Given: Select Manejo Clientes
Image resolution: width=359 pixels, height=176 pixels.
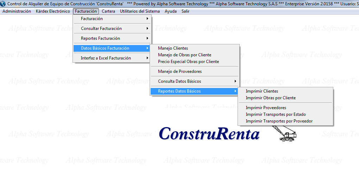Looking at the screenshot, I should coord(173,48).
